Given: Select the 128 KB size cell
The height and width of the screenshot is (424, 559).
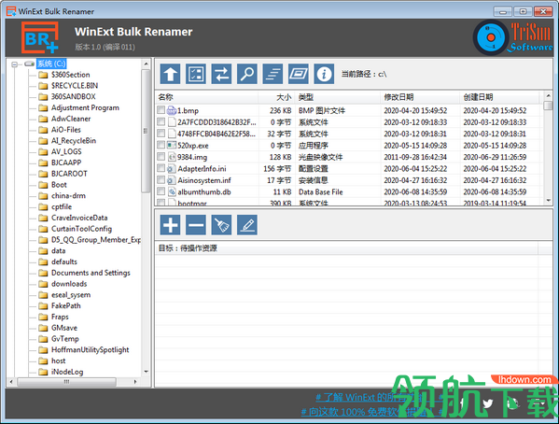Looking at the screenshot, I should (x=280, y=157).
